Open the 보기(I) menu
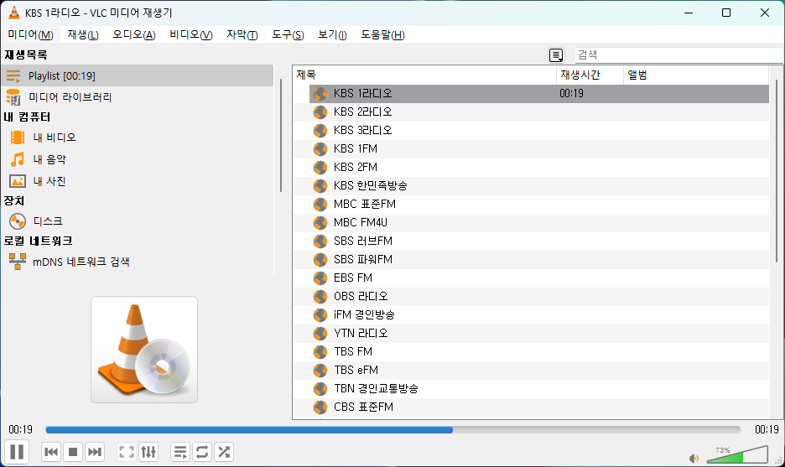Screen dimensions: 785x467 (332, 34)
